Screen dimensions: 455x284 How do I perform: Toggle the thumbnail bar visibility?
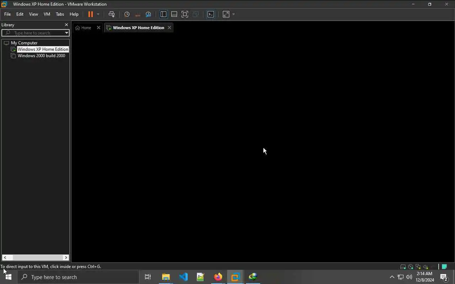tap(174, 14)
